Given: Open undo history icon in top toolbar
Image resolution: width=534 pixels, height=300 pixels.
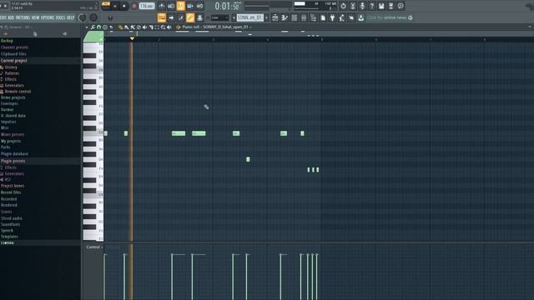Looking at the screenshot, I should click(x=343, y=6).
